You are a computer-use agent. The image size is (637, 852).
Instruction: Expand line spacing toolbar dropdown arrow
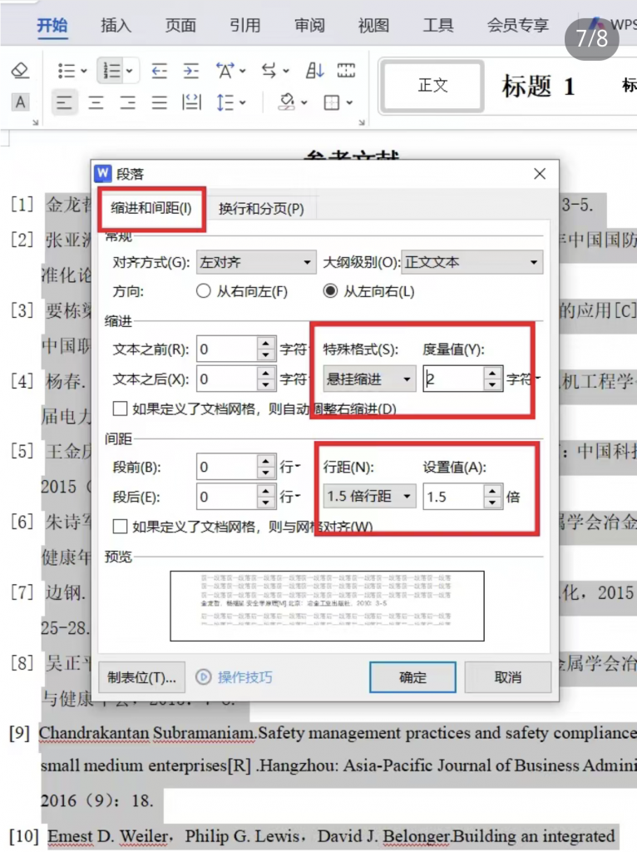click(242, 102)
